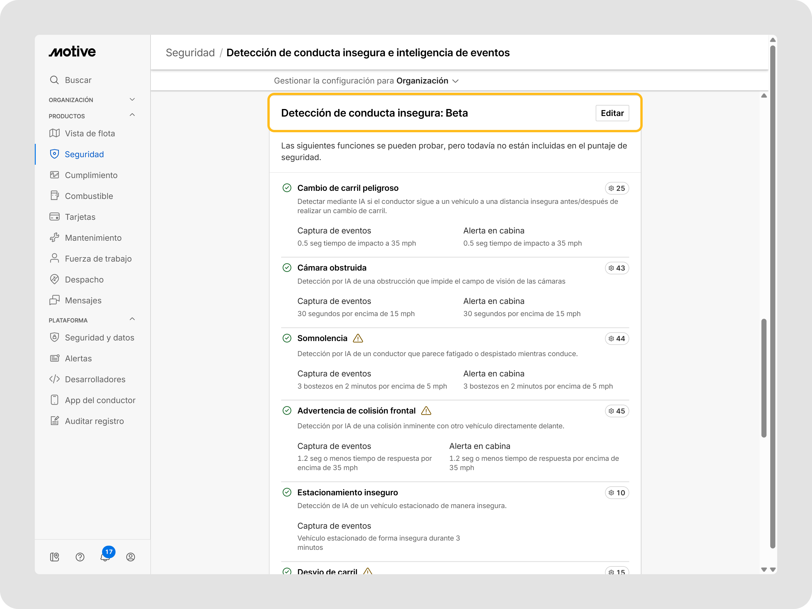This screenshot has width=812, height=609.
Task: Click the Seguridad breadcrumb link
Action: [x=190, y=52]
